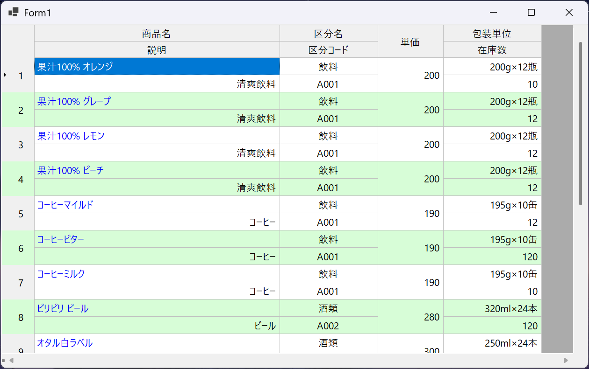Maximize the Form1 window
Image resolution: width=589 pixels, height=369 pixels.
tap(531, 13)
